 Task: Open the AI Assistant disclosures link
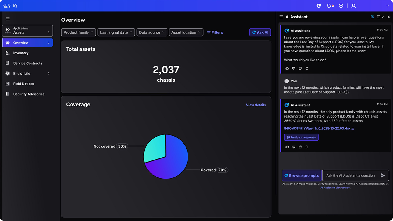click(335, 187)
